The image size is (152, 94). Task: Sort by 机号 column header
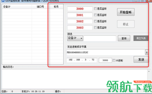[x=56, y=7]
